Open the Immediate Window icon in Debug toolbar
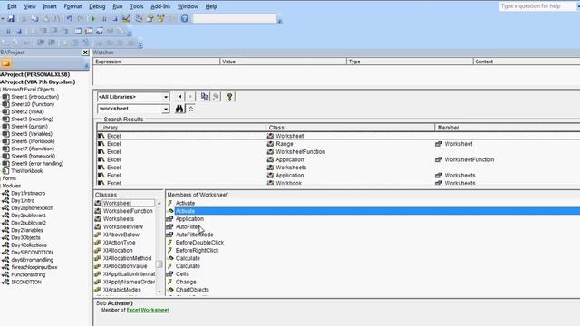 click(89, 31)
